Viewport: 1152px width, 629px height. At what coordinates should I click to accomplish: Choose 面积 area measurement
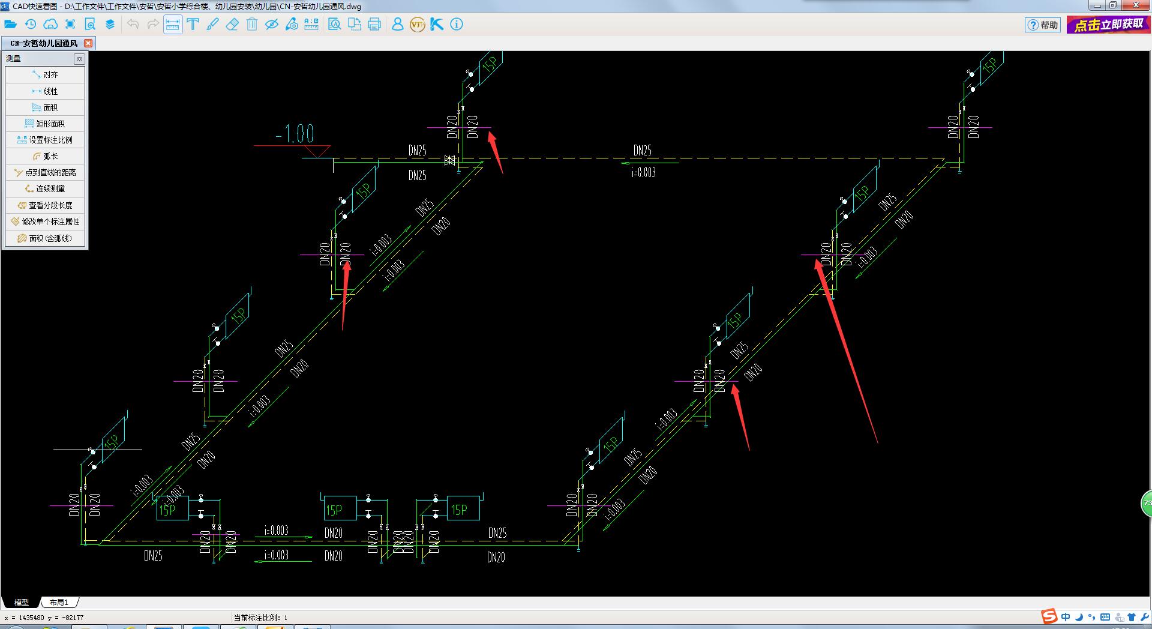[x=45, y=107]
